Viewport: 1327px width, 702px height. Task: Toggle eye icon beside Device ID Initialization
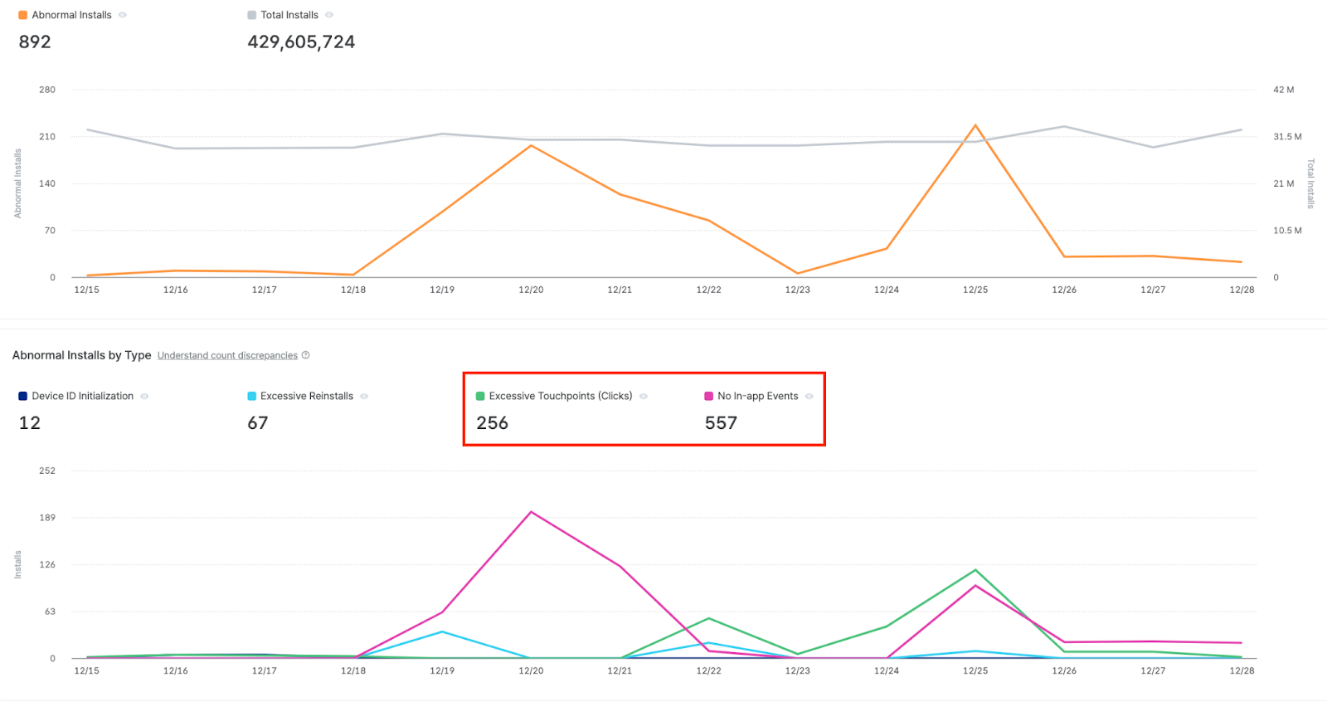click(144, 397)
